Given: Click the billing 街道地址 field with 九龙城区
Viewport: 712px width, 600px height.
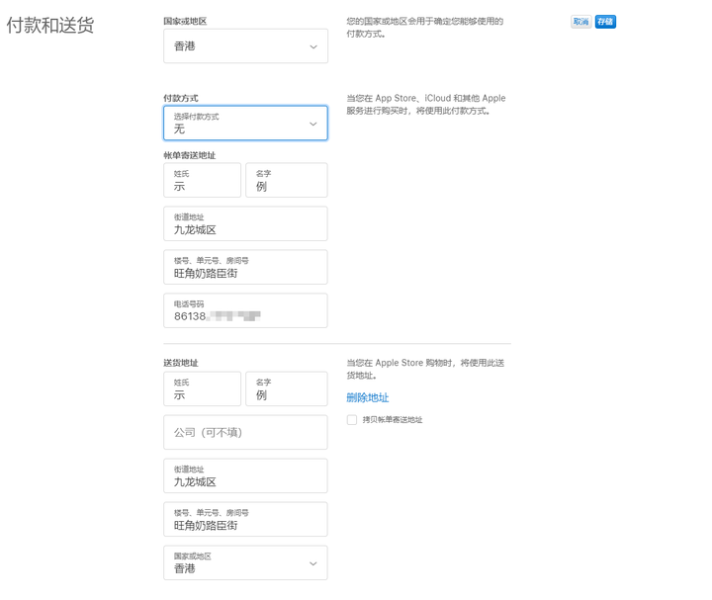Looking at the screenshot, I should coord(245,223).
